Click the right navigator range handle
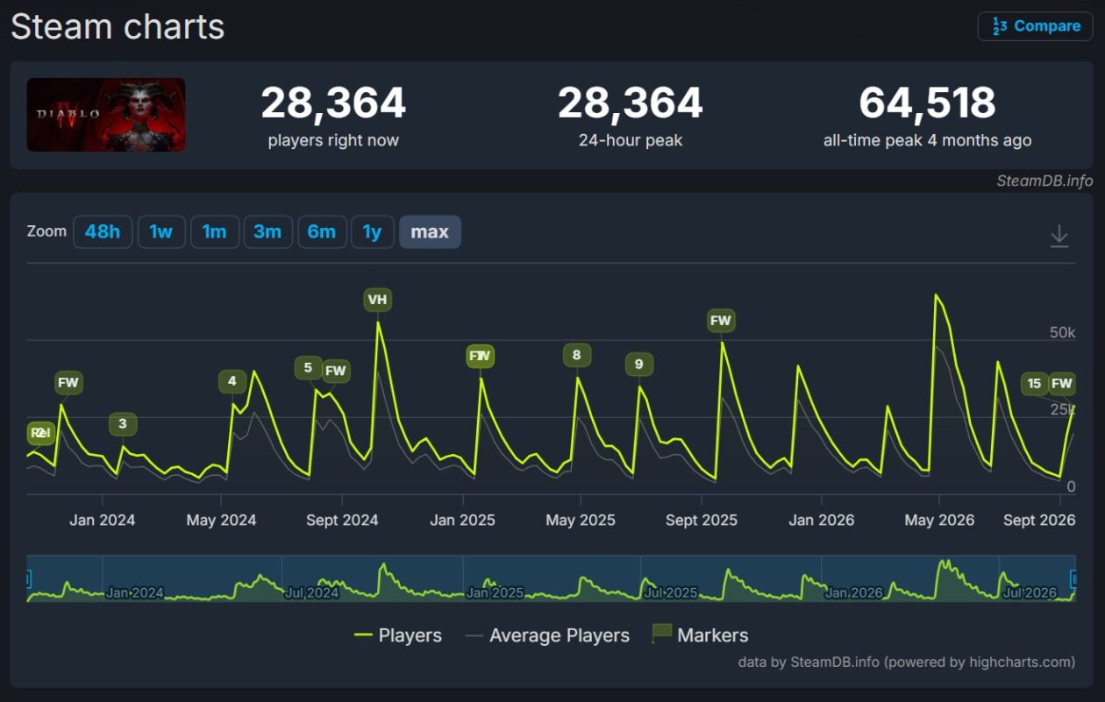 1075,578
